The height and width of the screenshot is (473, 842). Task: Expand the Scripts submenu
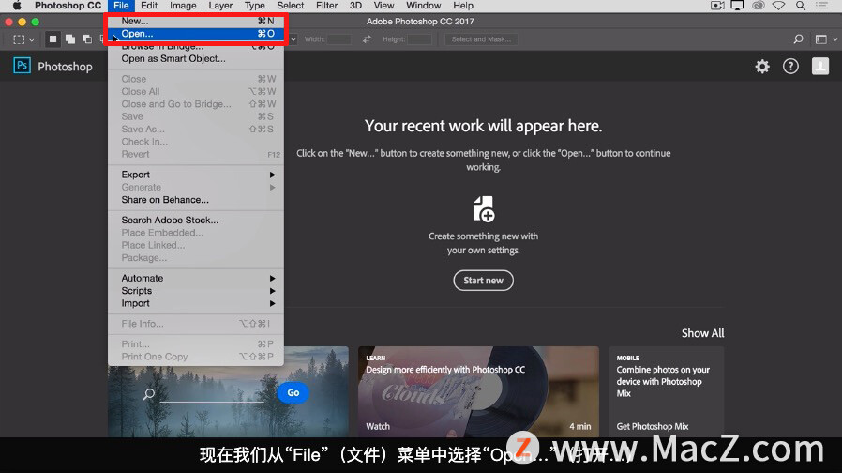pos(196,291)
